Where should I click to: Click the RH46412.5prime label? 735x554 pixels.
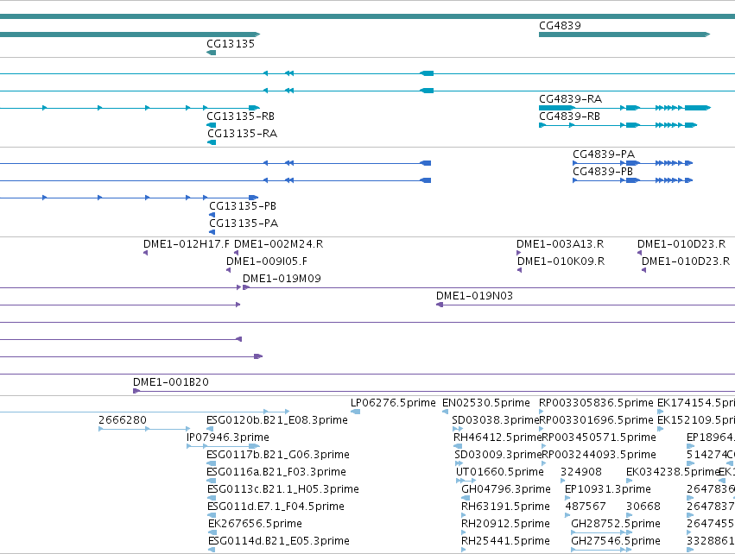[497, 438]
